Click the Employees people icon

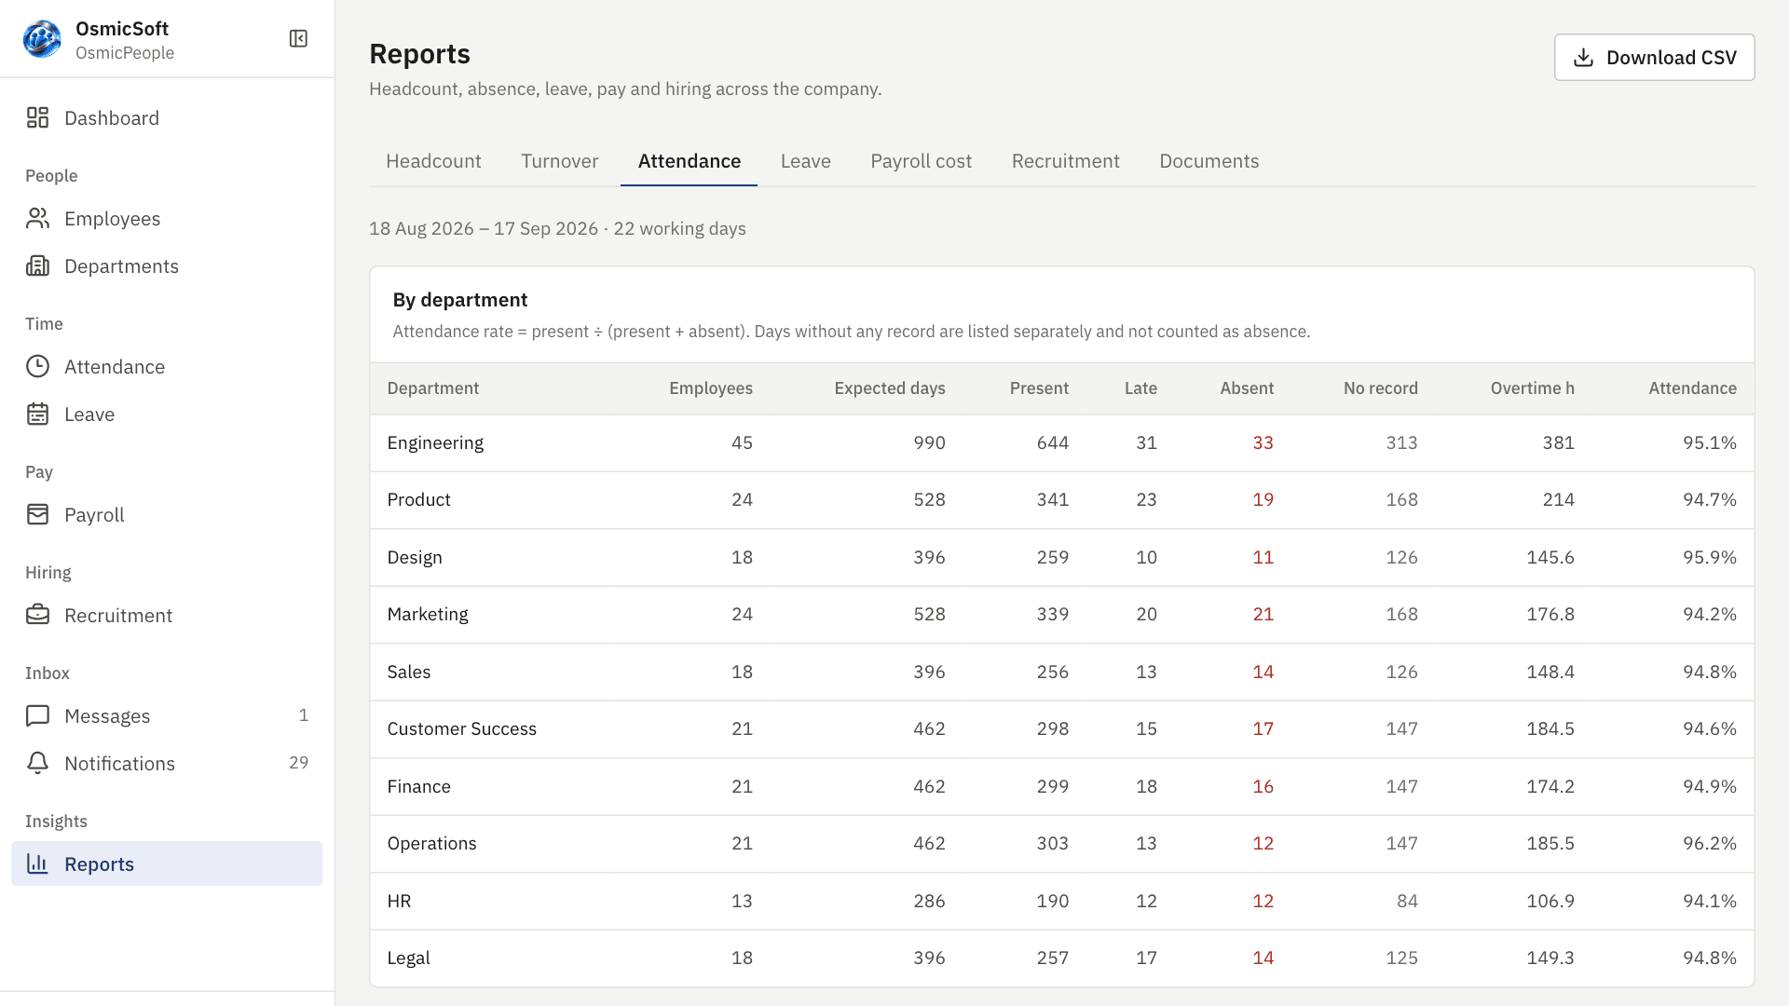(37, 218)
